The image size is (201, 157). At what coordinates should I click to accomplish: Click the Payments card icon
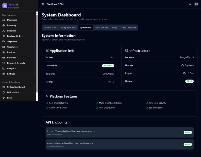4,58
